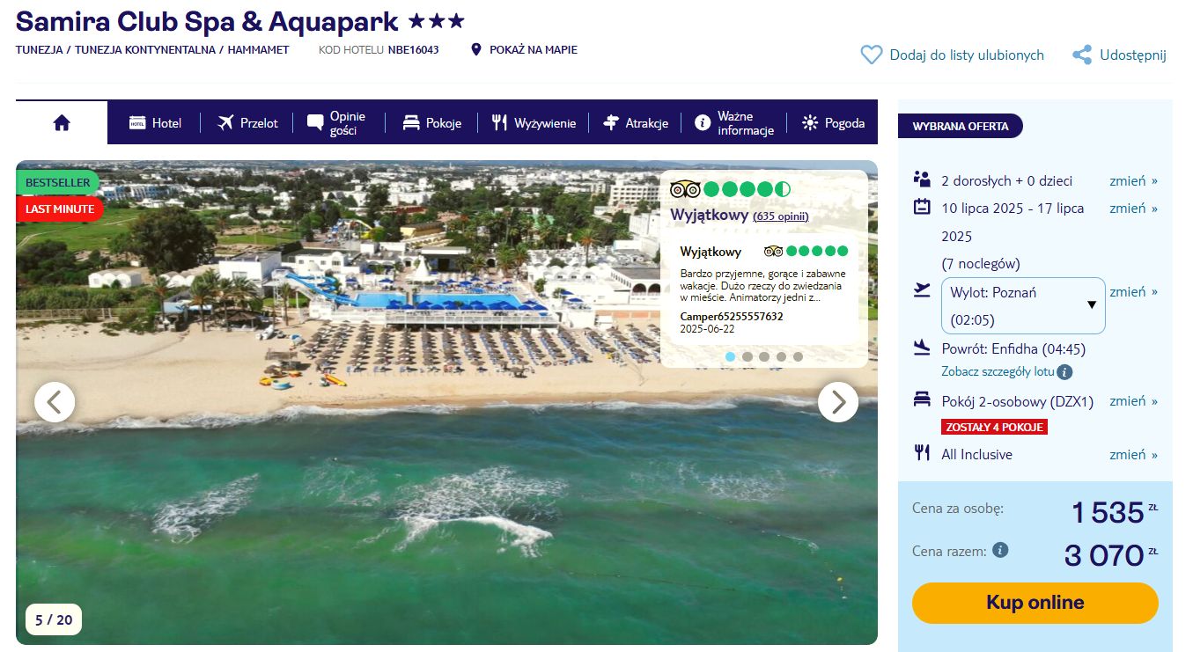Open the Wylot: Poznań departure dropdown
The image size is (1193, 652).
point(1023,305)
